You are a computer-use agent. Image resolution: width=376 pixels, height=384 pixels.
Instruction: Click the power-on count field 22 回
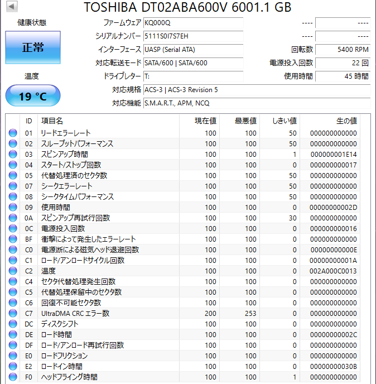(343, 63)
